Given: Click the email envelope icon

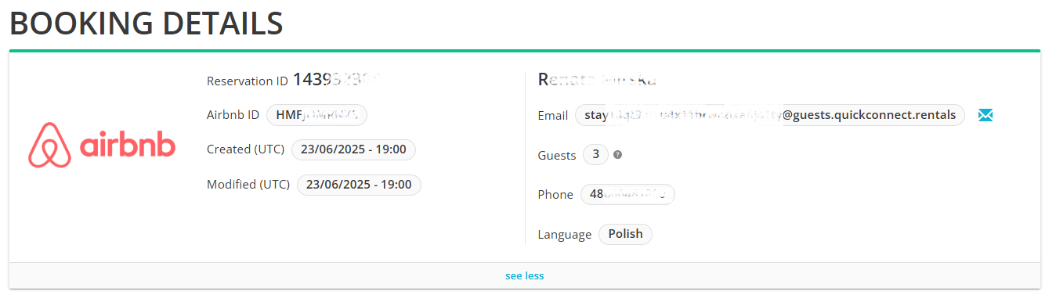Looking at the screenshot, I should pos(985,115).
